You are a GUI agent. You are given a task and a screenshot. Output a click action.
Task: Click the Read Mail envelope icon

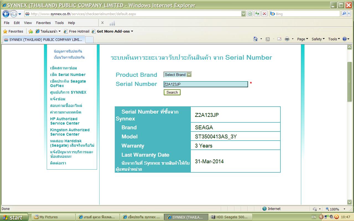(279, 39)
